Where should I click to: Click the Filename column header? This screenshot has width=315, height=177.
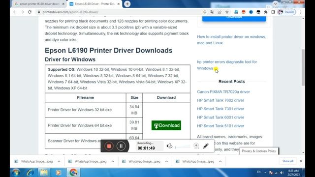(85, 97)
